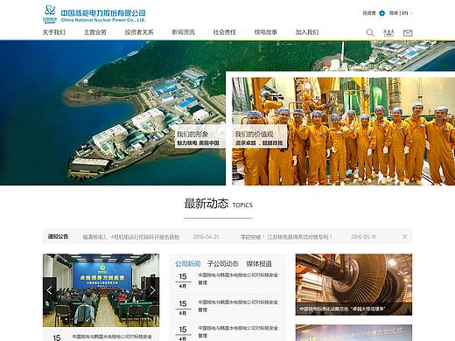This screenshot has width=455, height=341.
Task: Open the 江苏核电 notice dated 2016-05-11
Action: 308,237
